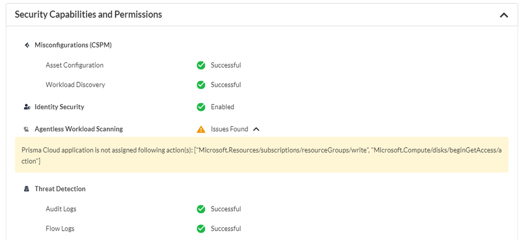Click the Workload Discovery label
Image resolution: width=523 pixels, height=240 pixels.
pos(75,85)
